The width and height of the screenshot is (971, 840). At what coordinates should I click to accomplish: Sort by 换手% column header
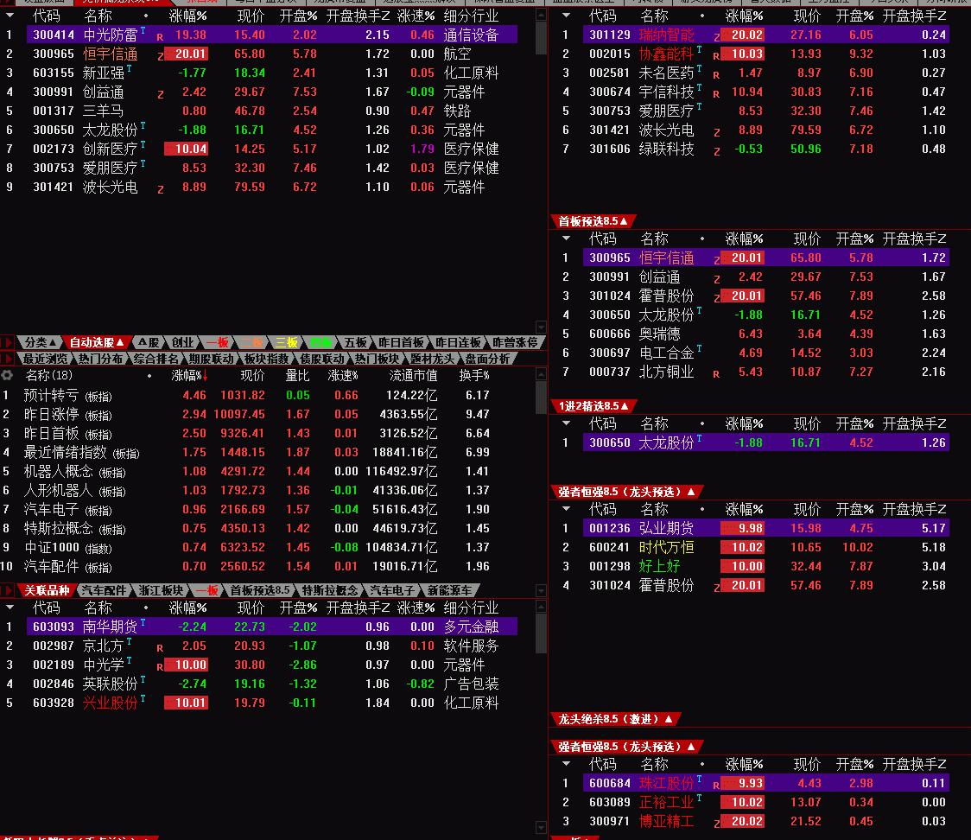(473, 375)
